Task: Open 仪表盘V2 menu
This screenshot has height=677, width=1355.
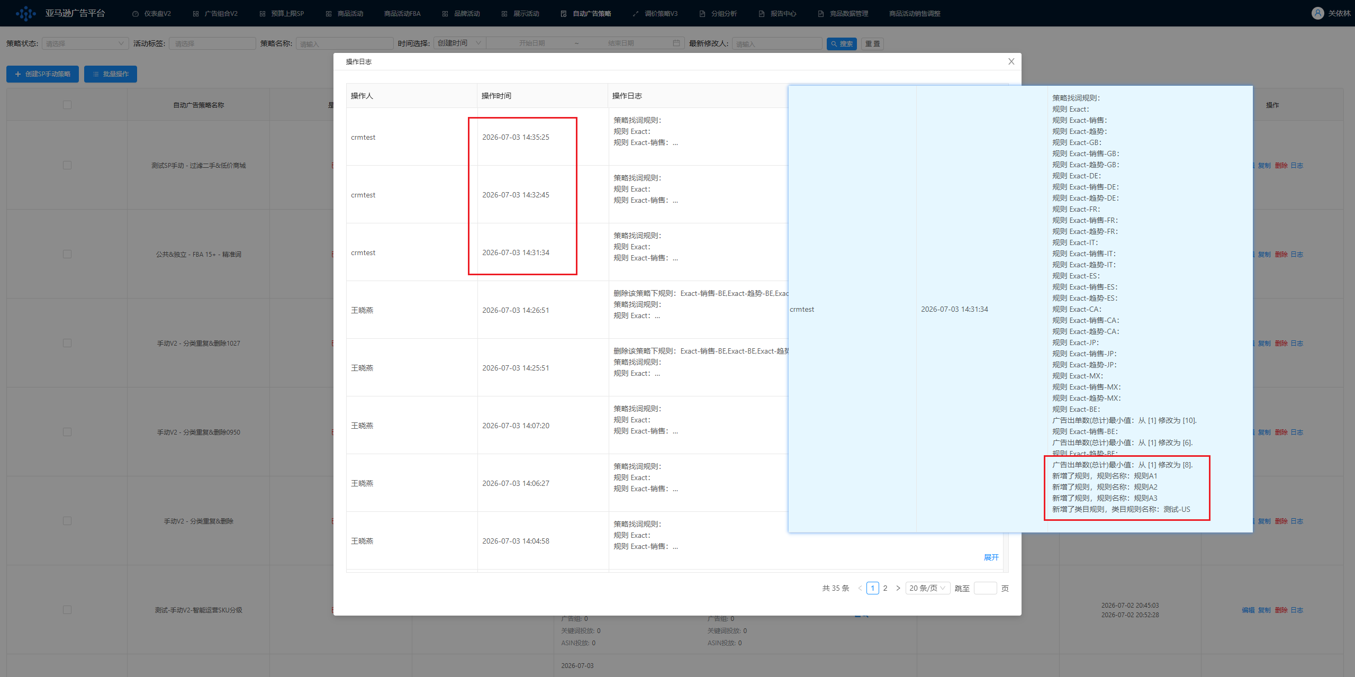Action: pos(151,14)
